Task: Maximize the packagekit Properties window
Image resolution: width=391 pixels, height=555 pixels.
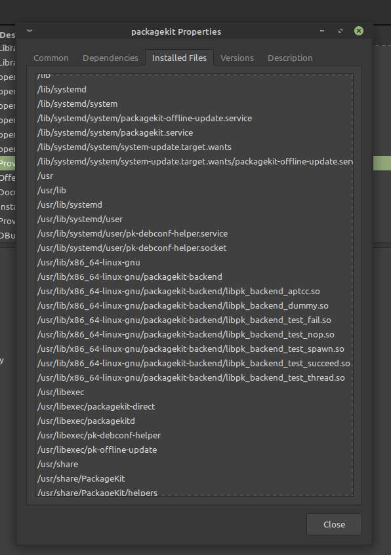Action: tap(340, 31)
